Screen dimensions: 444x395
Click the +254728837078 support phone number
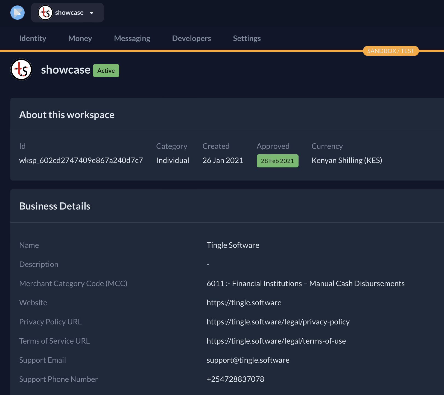click(235, 379)
